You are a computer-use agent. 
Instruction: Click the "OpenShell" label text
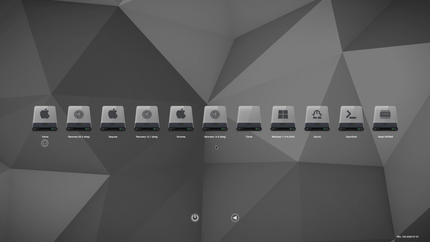click(351, 137)
